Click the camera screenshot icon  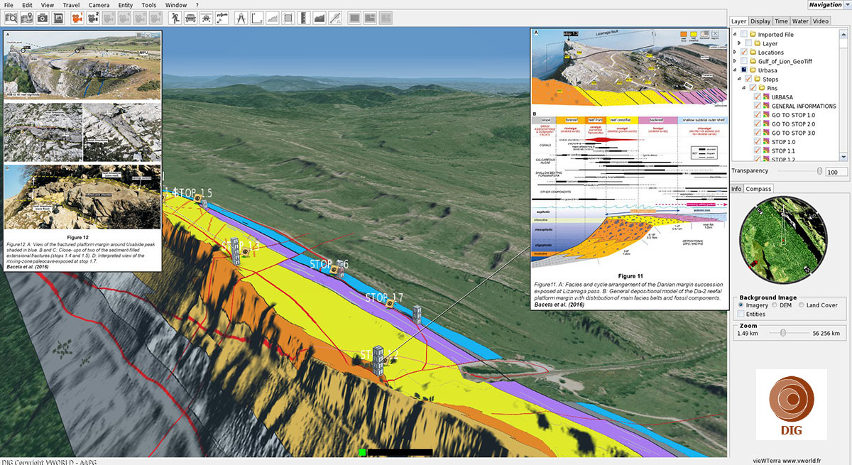tap(43, 18)
